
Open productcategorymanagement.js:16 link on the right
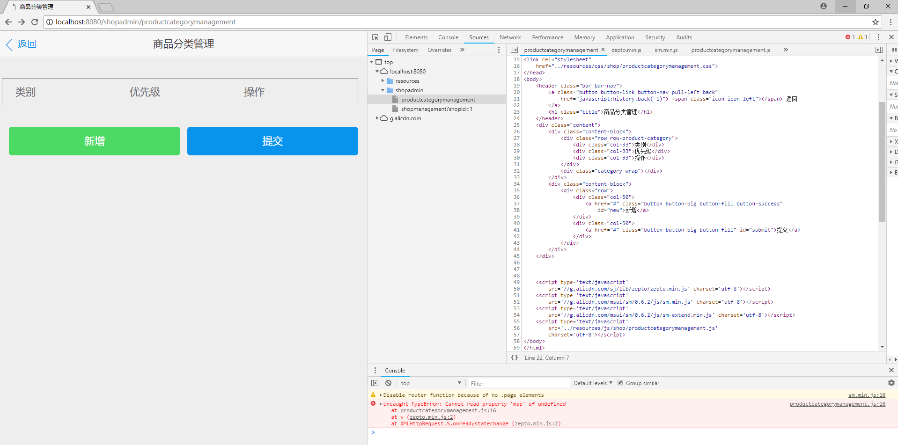click(x=838, y=404)
